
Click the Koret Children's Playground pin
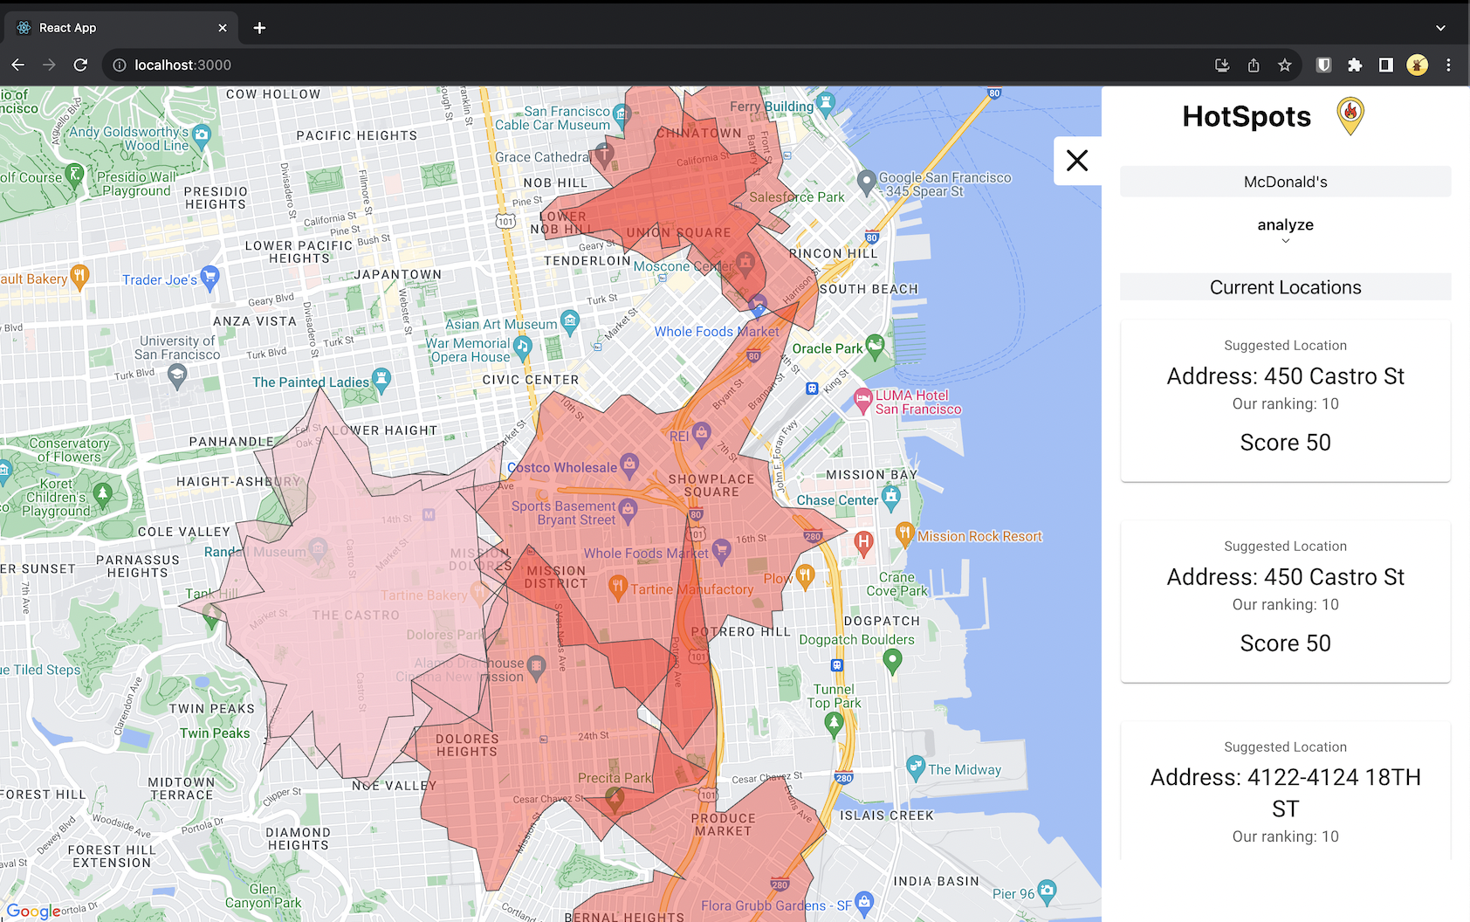point(103,496)
